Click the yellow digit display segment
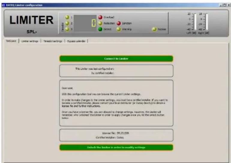The width and height of the screenshot is (231, 163). 94,23
